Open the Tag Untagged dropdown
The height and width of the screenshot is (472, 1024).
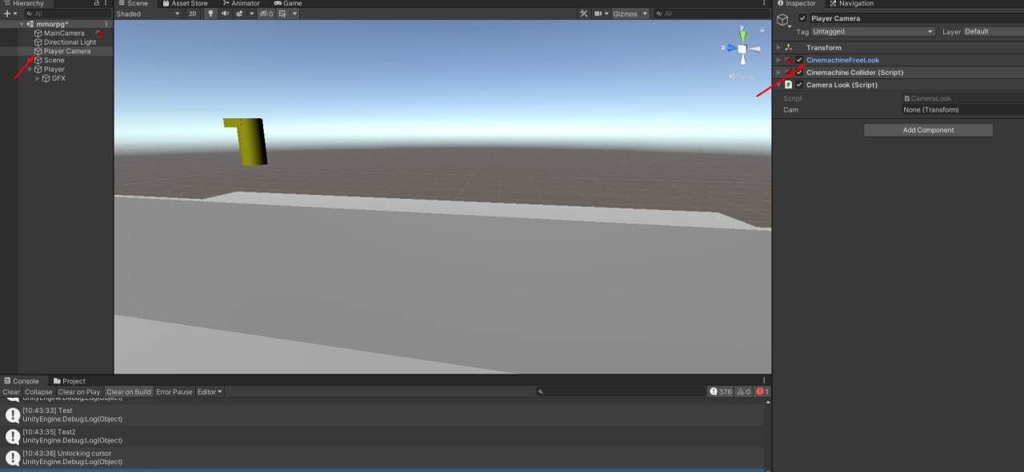click(873, 32)
